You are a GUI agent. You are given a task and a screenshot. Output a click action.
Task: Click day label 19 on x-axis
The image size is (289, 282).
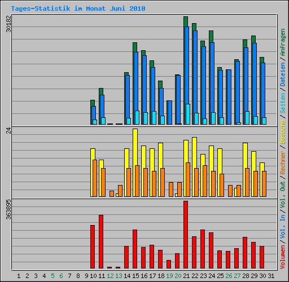click(x=169, y=276)
